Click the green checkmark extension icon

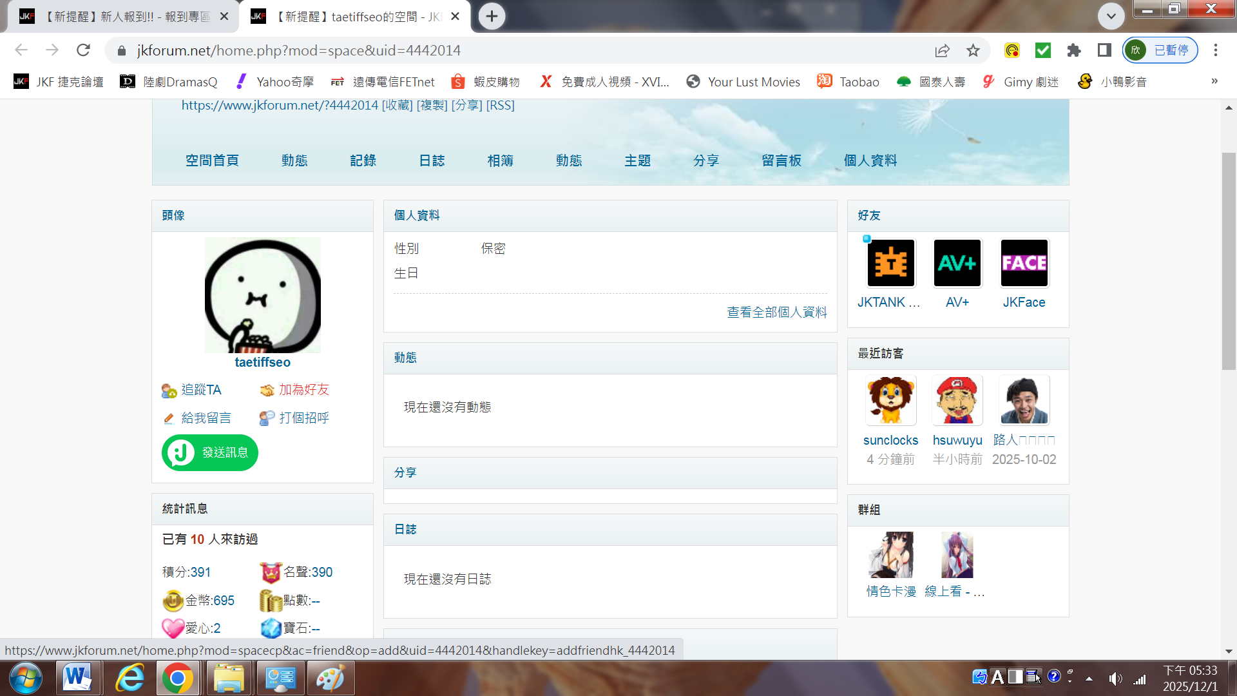[x=1042, y=50]
